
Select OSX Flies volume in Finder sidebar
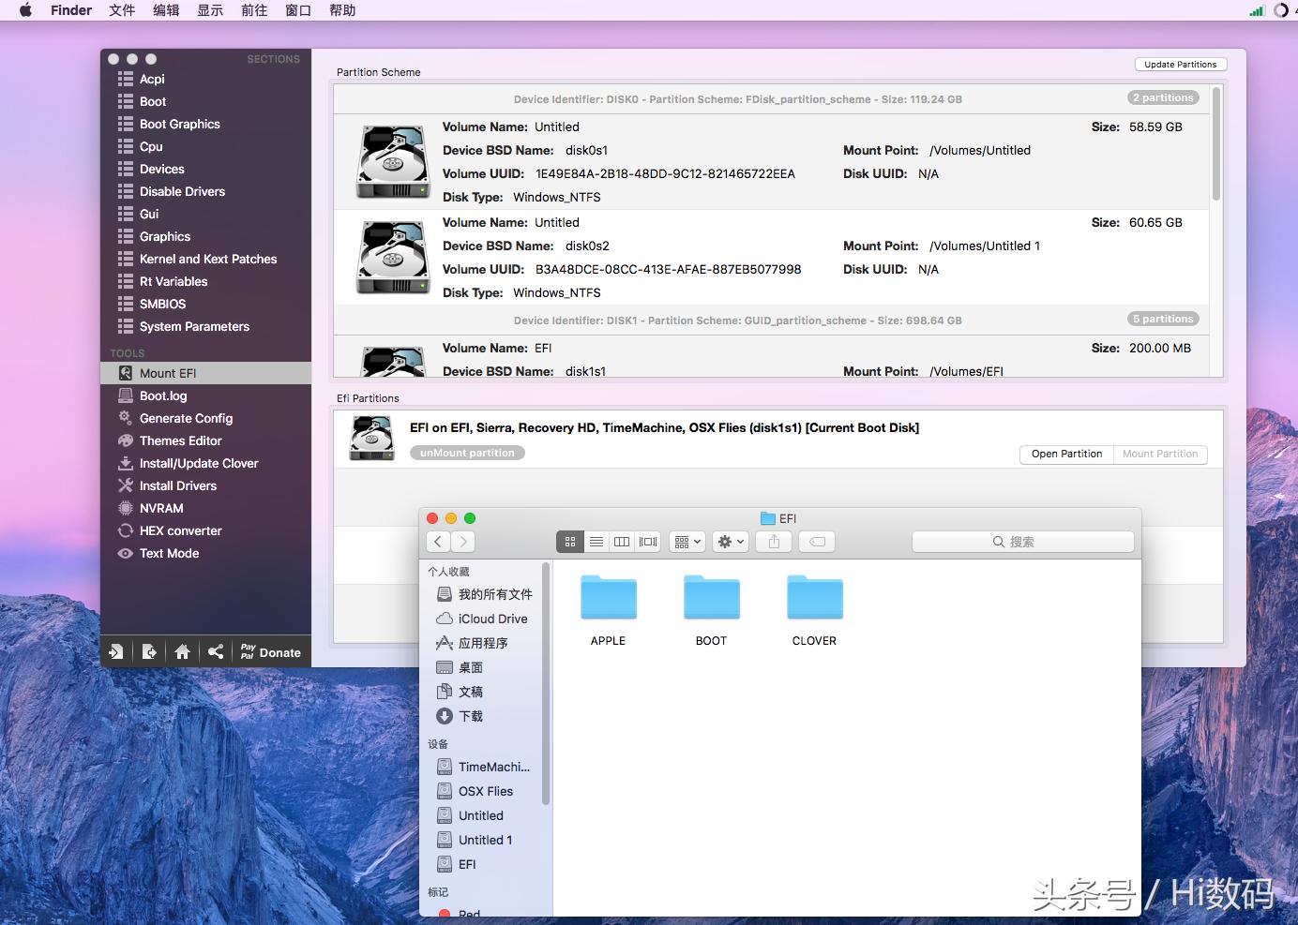tap(484, 791)
